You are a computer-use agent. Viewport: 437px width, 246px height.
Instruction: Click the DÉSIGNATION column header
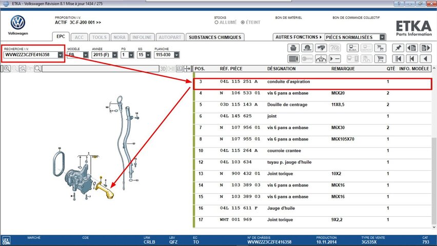[x=281, y=69]
